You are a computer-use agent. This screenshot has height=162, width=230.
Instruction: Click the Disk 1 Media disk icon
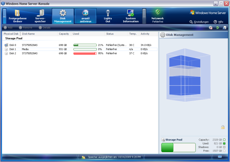coord(6,49)
